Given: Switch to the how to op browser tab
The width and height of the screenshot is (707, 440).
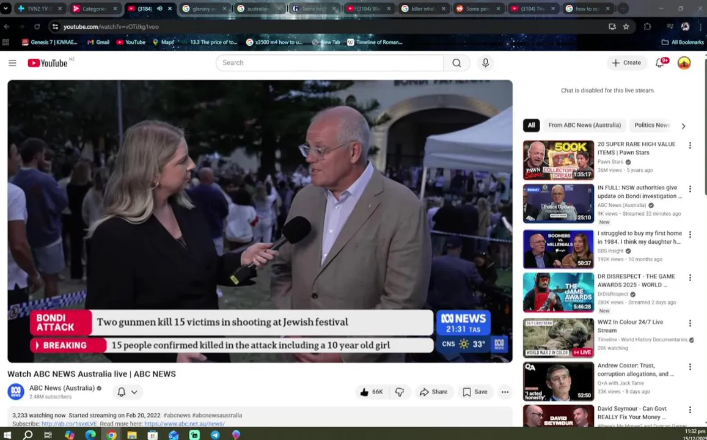Looking at the screenshot, I should tap(587, 9).
